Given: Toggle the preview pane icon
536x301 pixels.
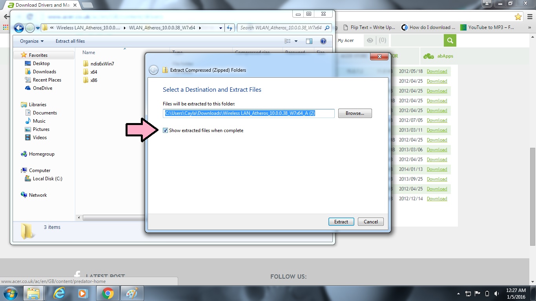Looking at the screenshot, I should pyautogui.click(x=309, y=41).
